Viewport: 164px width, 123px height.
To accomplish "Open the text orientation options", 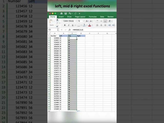I will pyautogui.click(x=110, y=21).
